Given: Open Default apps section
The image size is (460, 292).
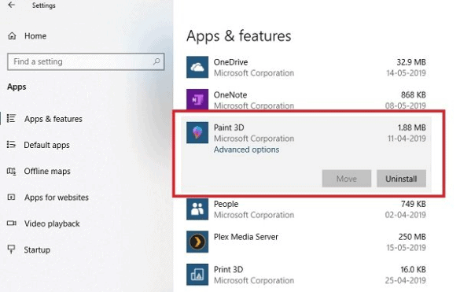Looking at the screenshot, I should (46, 145).
